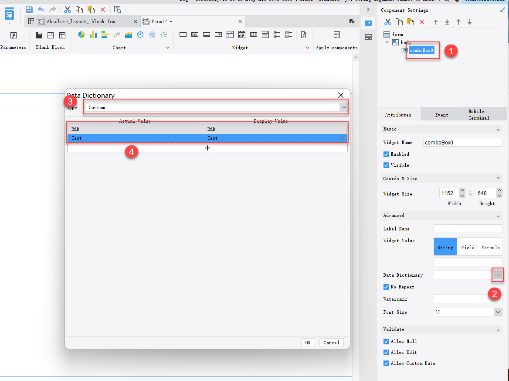Switch to Absolute_layout_ block.frm tab
This screenshot has width=509, height=381.
point(82,21)
